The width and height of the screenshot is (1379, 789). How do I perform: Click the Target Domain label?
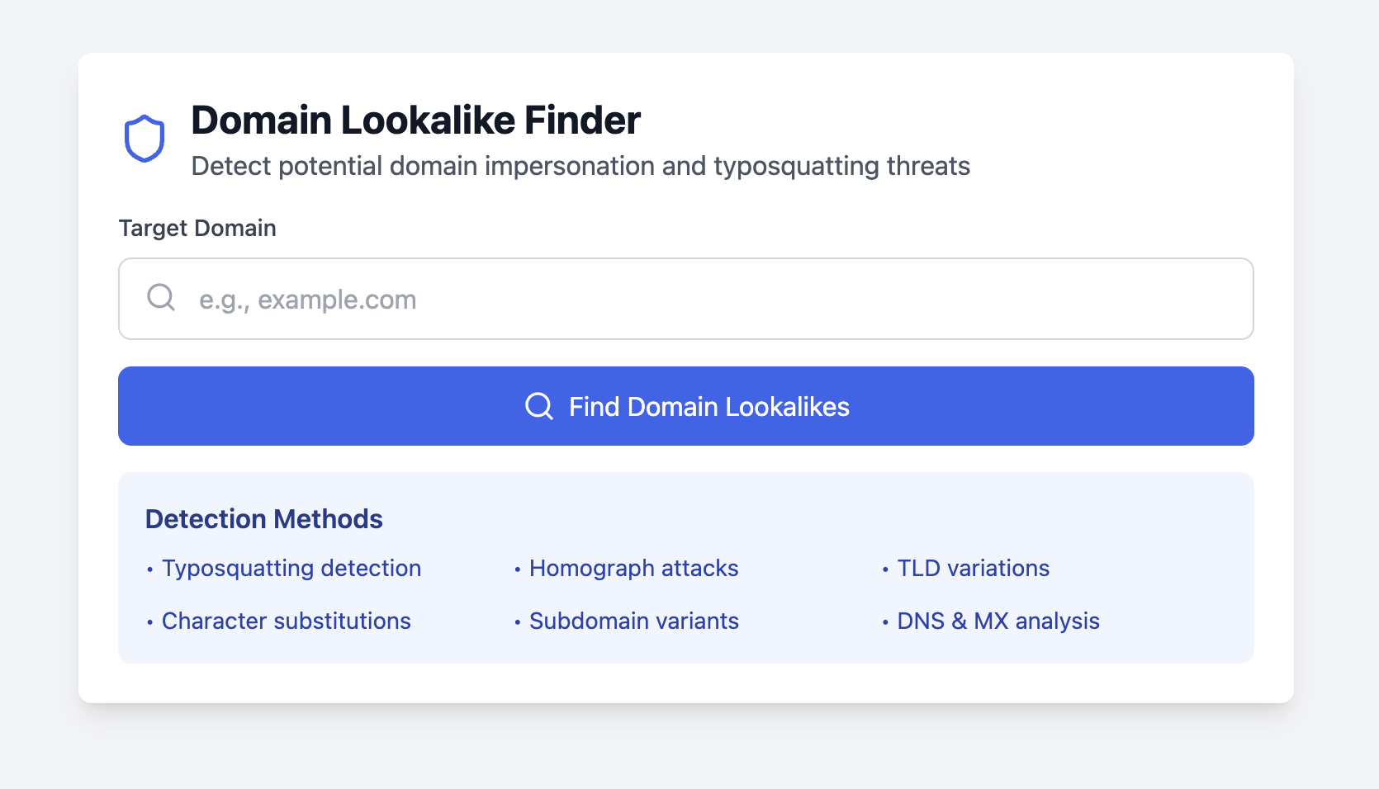(x=197, y=229)
